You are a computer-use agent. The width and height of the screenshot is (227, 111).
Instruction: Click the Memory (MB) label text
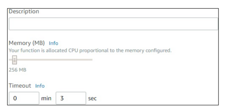tap(27, 43)
